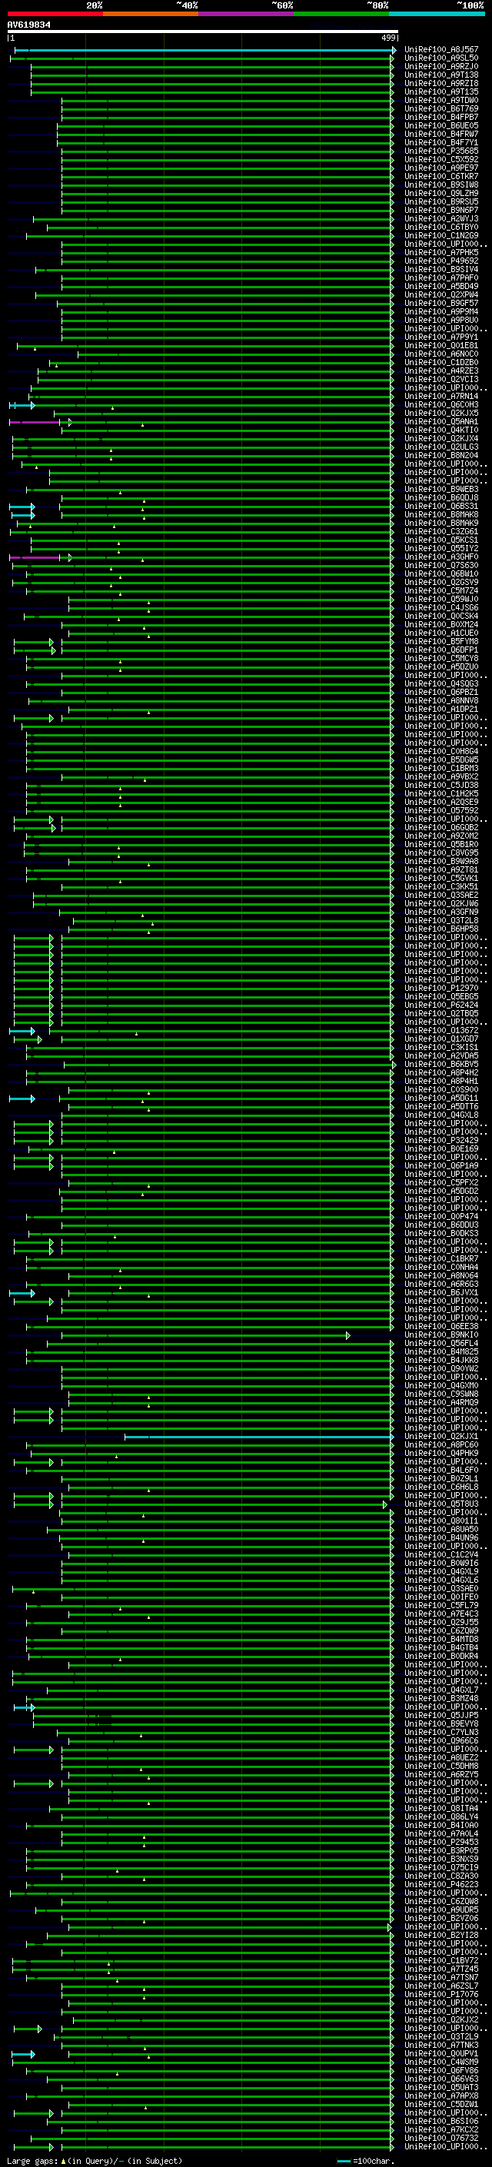This screenshot has width=492, height=2167.
Task: Select the UniRef100_B6JVX1 label
Action: [x=441, y=1293]
